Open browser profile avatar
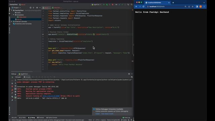Viewport: 215px width, 121px height. coord(201,7)
